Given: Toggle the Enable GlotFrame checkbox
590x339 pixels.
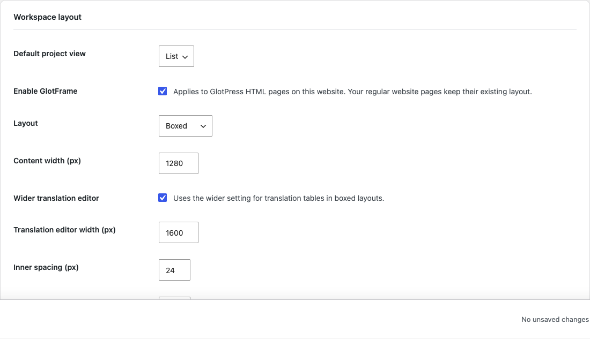Looking at the screenshot, I should [x=163, y=92].
